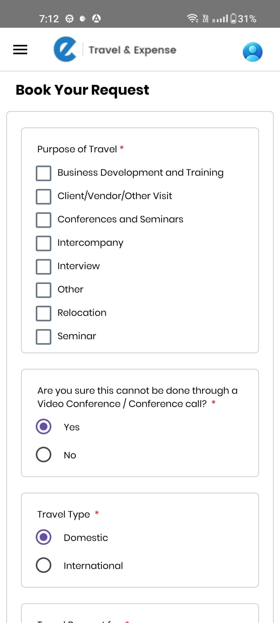The width and height of the screenshot is (280, 623).
Task: Choose No for video conference question
Action: coord(44,454)
